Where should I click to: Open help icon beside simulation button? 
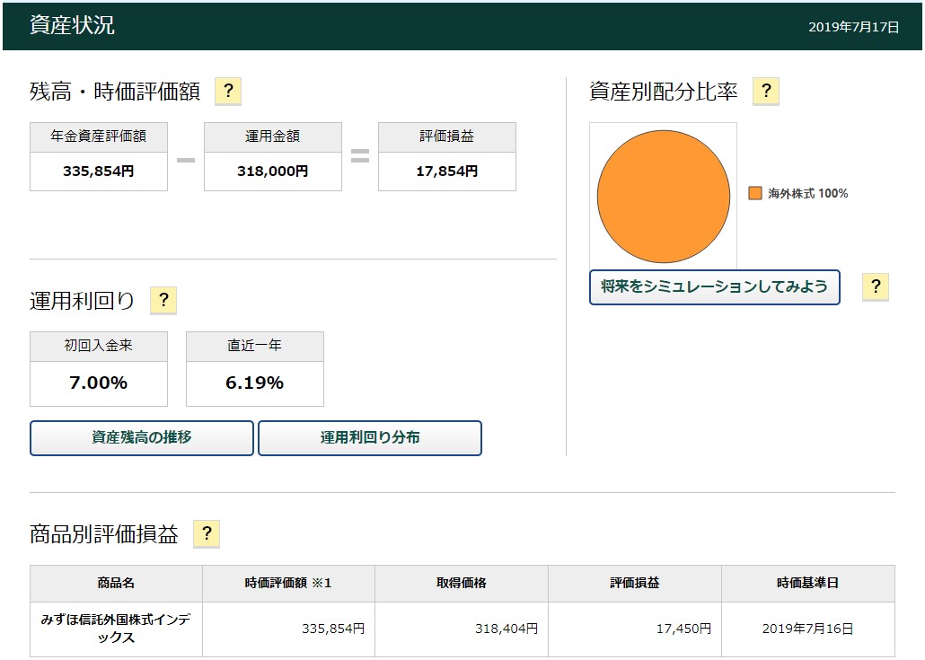[x=876, y=287]
